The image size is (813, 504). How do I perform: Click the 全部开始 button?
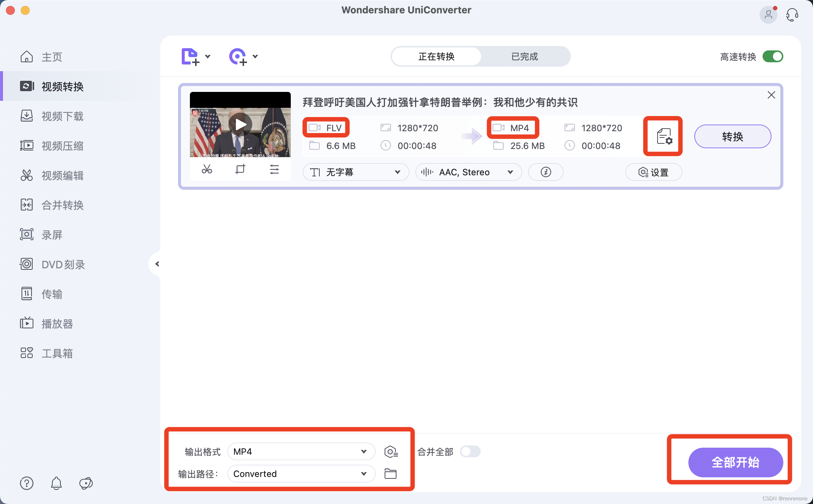[x=735, y=462]
